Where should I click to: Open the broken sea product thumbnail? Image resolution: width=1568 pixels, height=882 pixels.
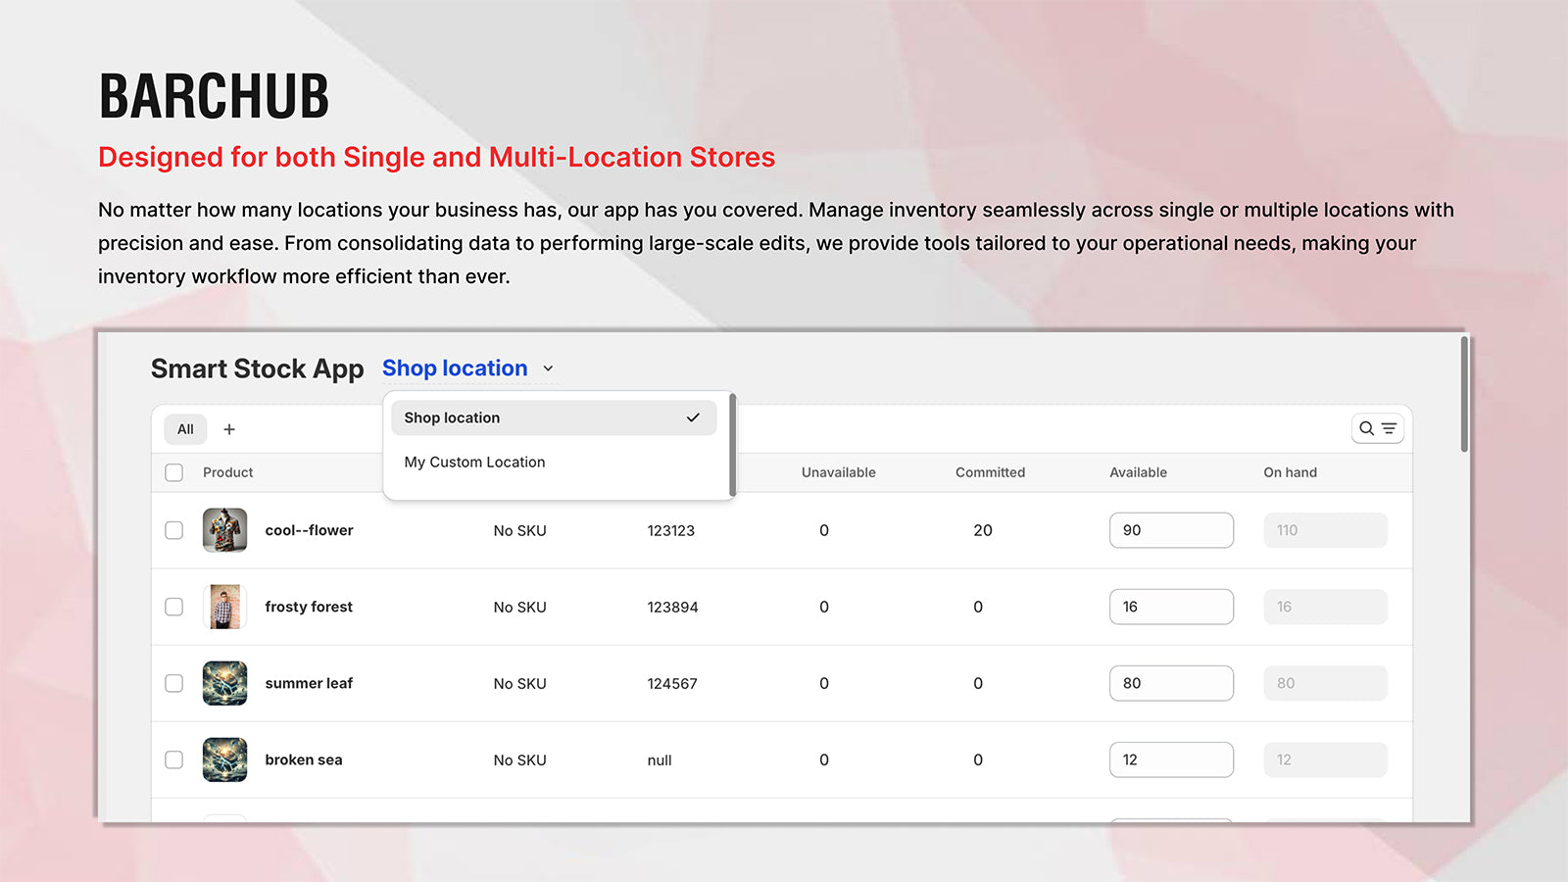[x=225, y=759]
